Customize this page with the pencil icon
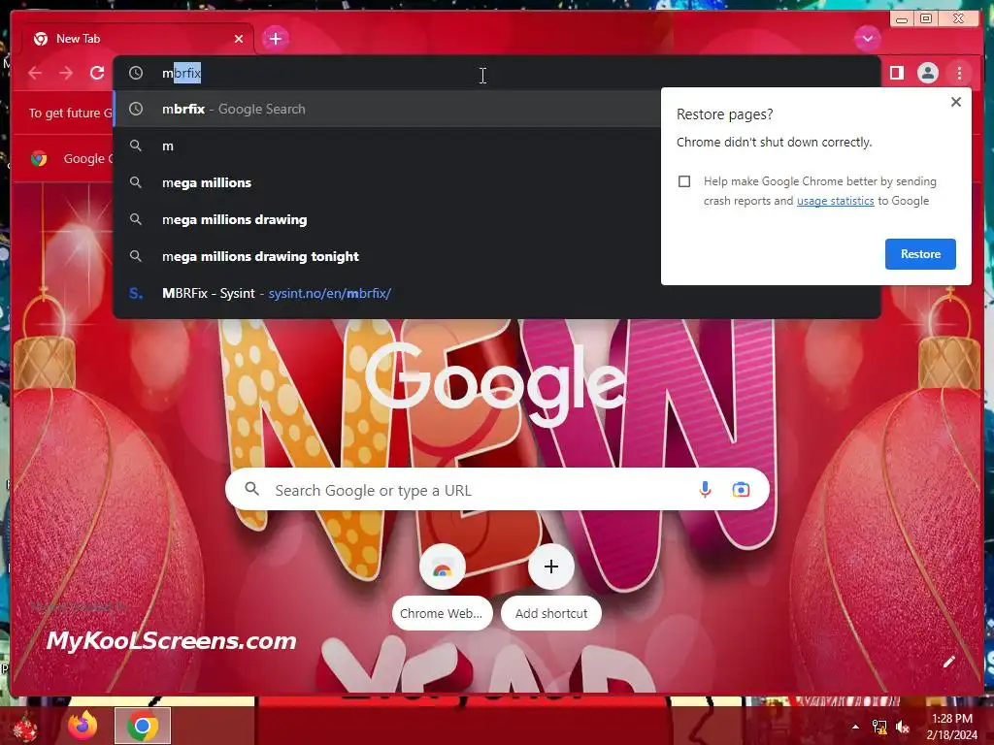 click(948, 662)
